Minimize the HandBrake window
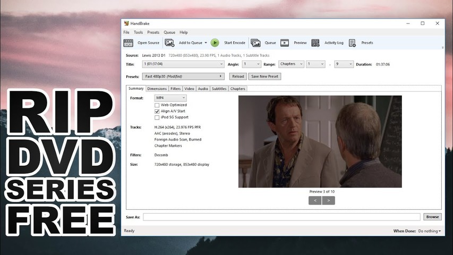The height and width of the screenshot is (255, 453). pos(408,23)
